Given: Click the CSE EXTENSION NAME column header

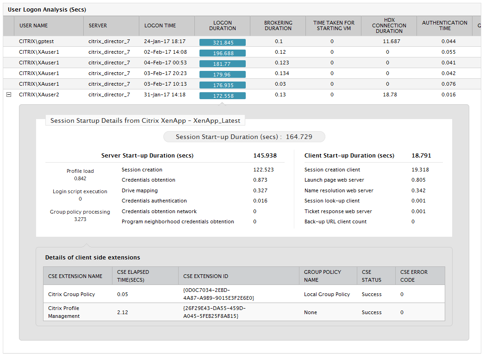Looking at the screenshot, I should click(78, 276).
